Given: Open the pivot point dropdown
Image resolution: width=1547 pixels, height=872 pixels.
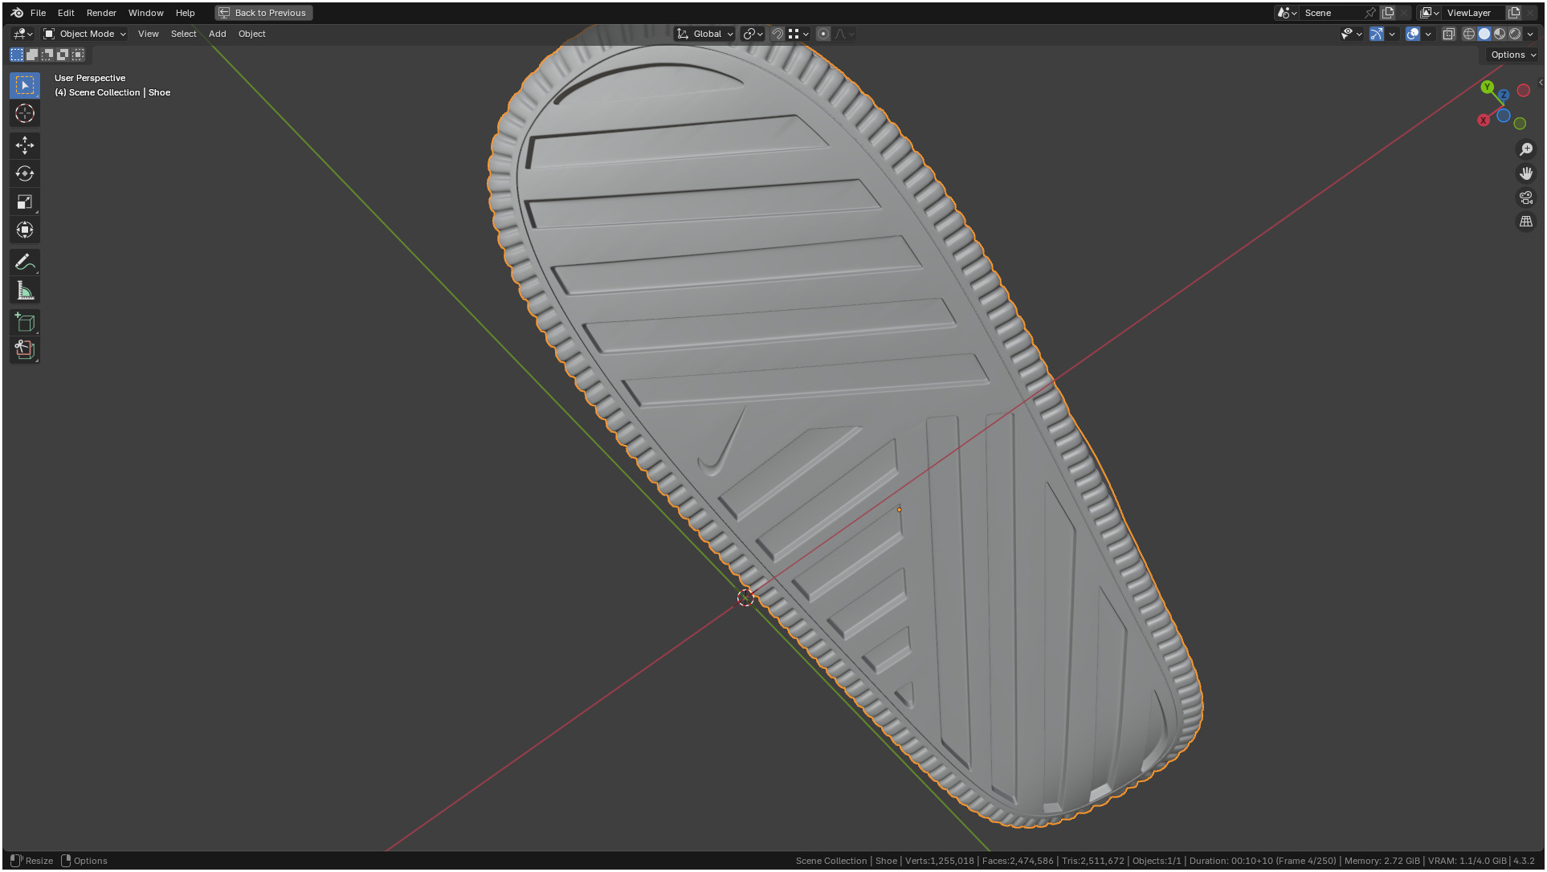Looking at the screenshot, I should pyautogui.click(x=753, y=34).
